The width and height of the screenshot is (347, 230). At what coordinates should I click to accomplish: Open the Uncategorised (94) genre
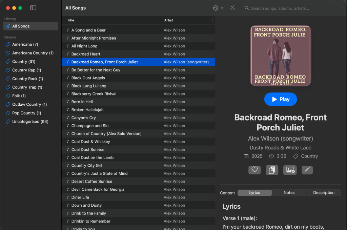[30, 122]
